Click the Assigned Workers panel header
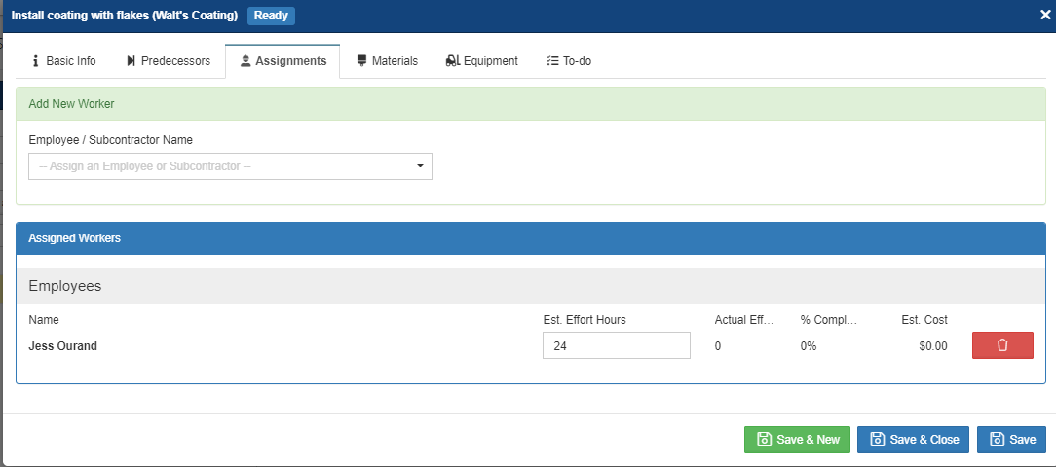Viewport: 1056px width, 467px height. (531, 238)
